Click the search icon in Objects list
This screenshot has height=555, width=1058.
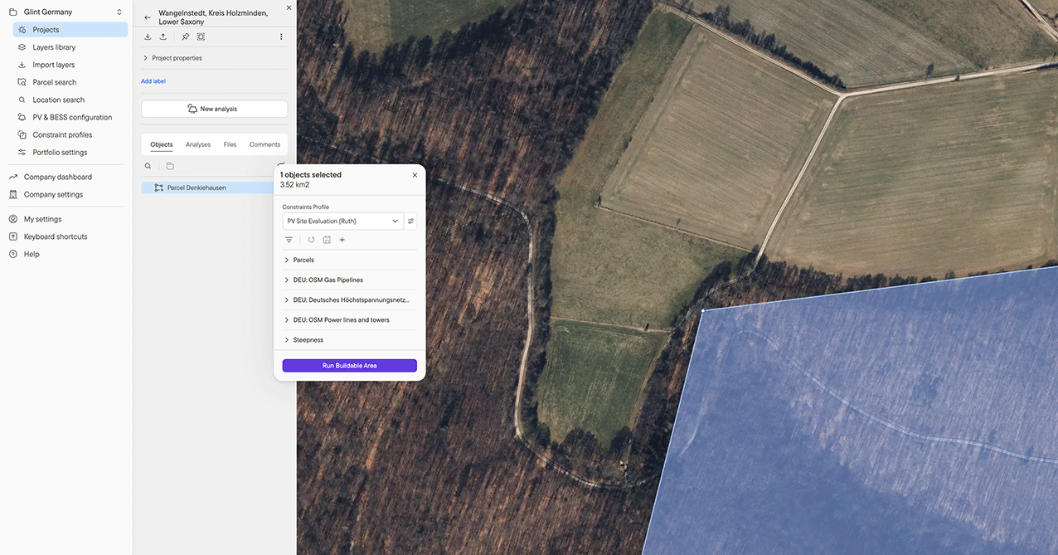(x=148, y=166)
